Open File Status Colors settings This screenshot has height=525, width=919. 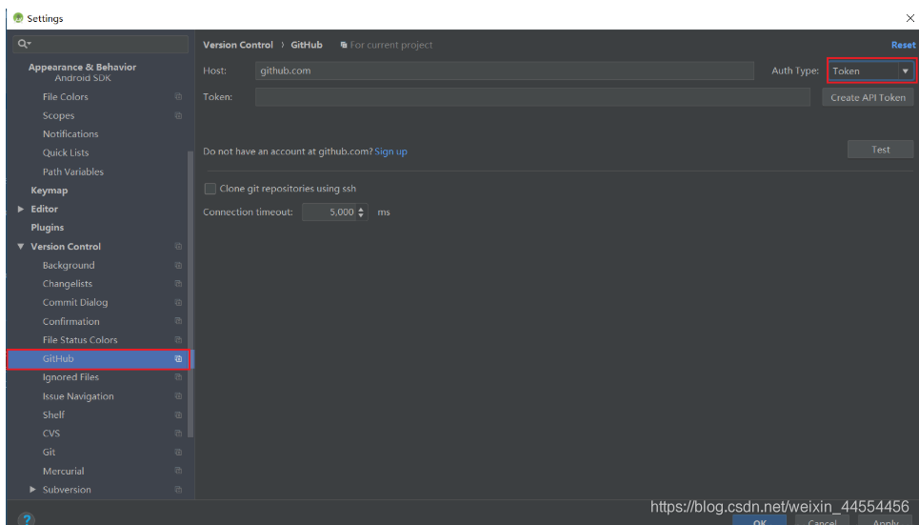(80, 339)
